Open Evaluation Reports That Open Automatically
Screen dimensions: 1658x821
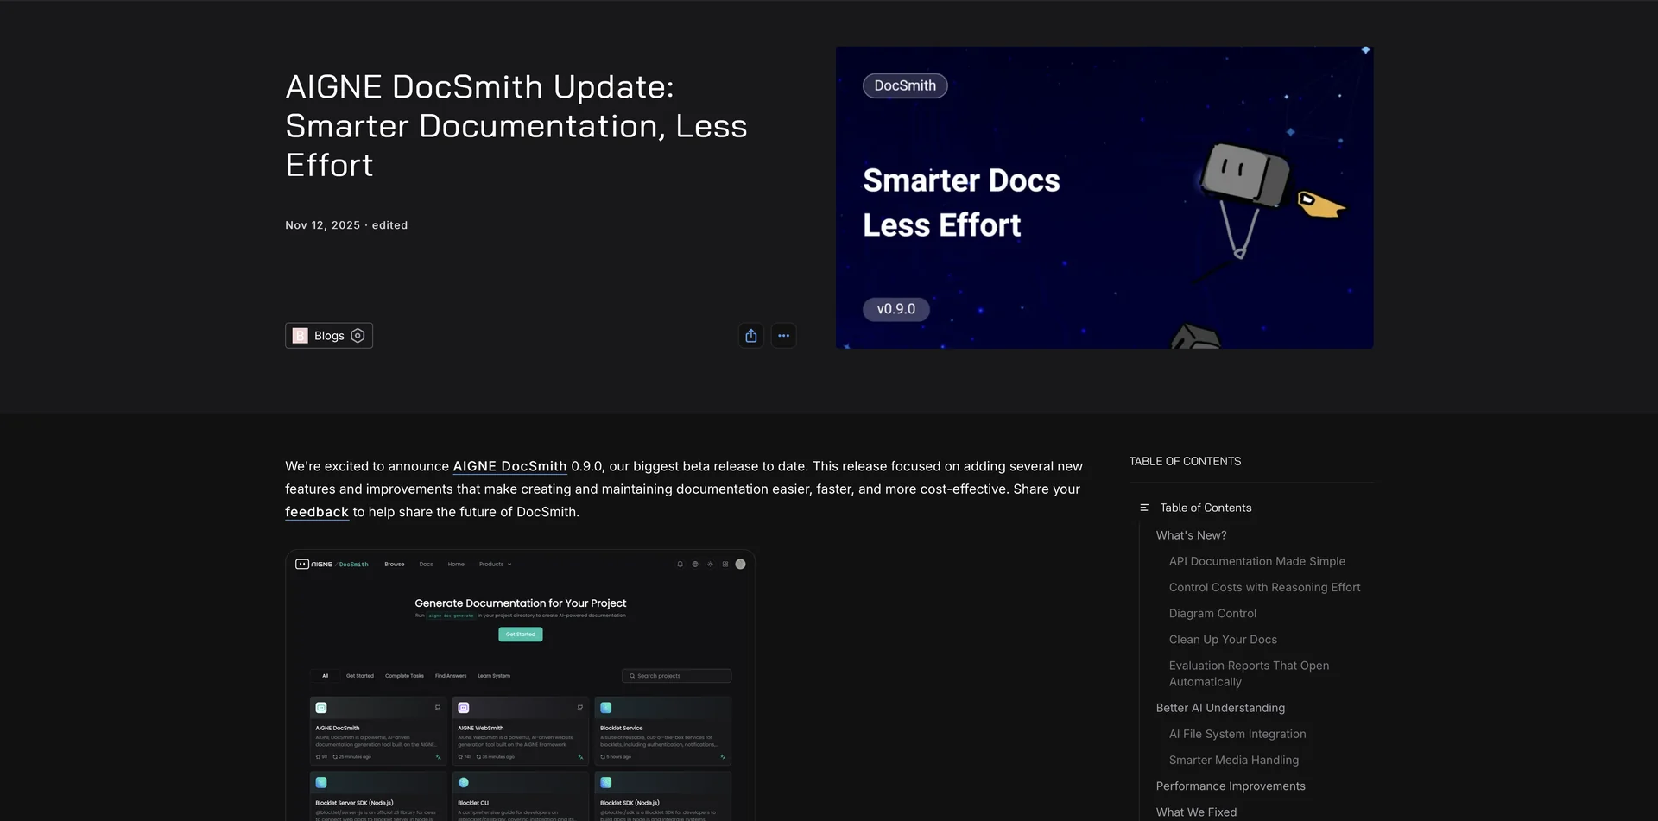click(1249, 673)
